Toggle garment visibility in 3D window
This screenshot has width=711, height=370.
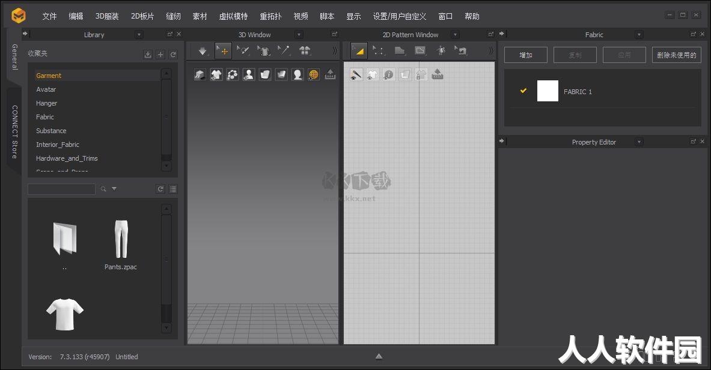point(216,74)
